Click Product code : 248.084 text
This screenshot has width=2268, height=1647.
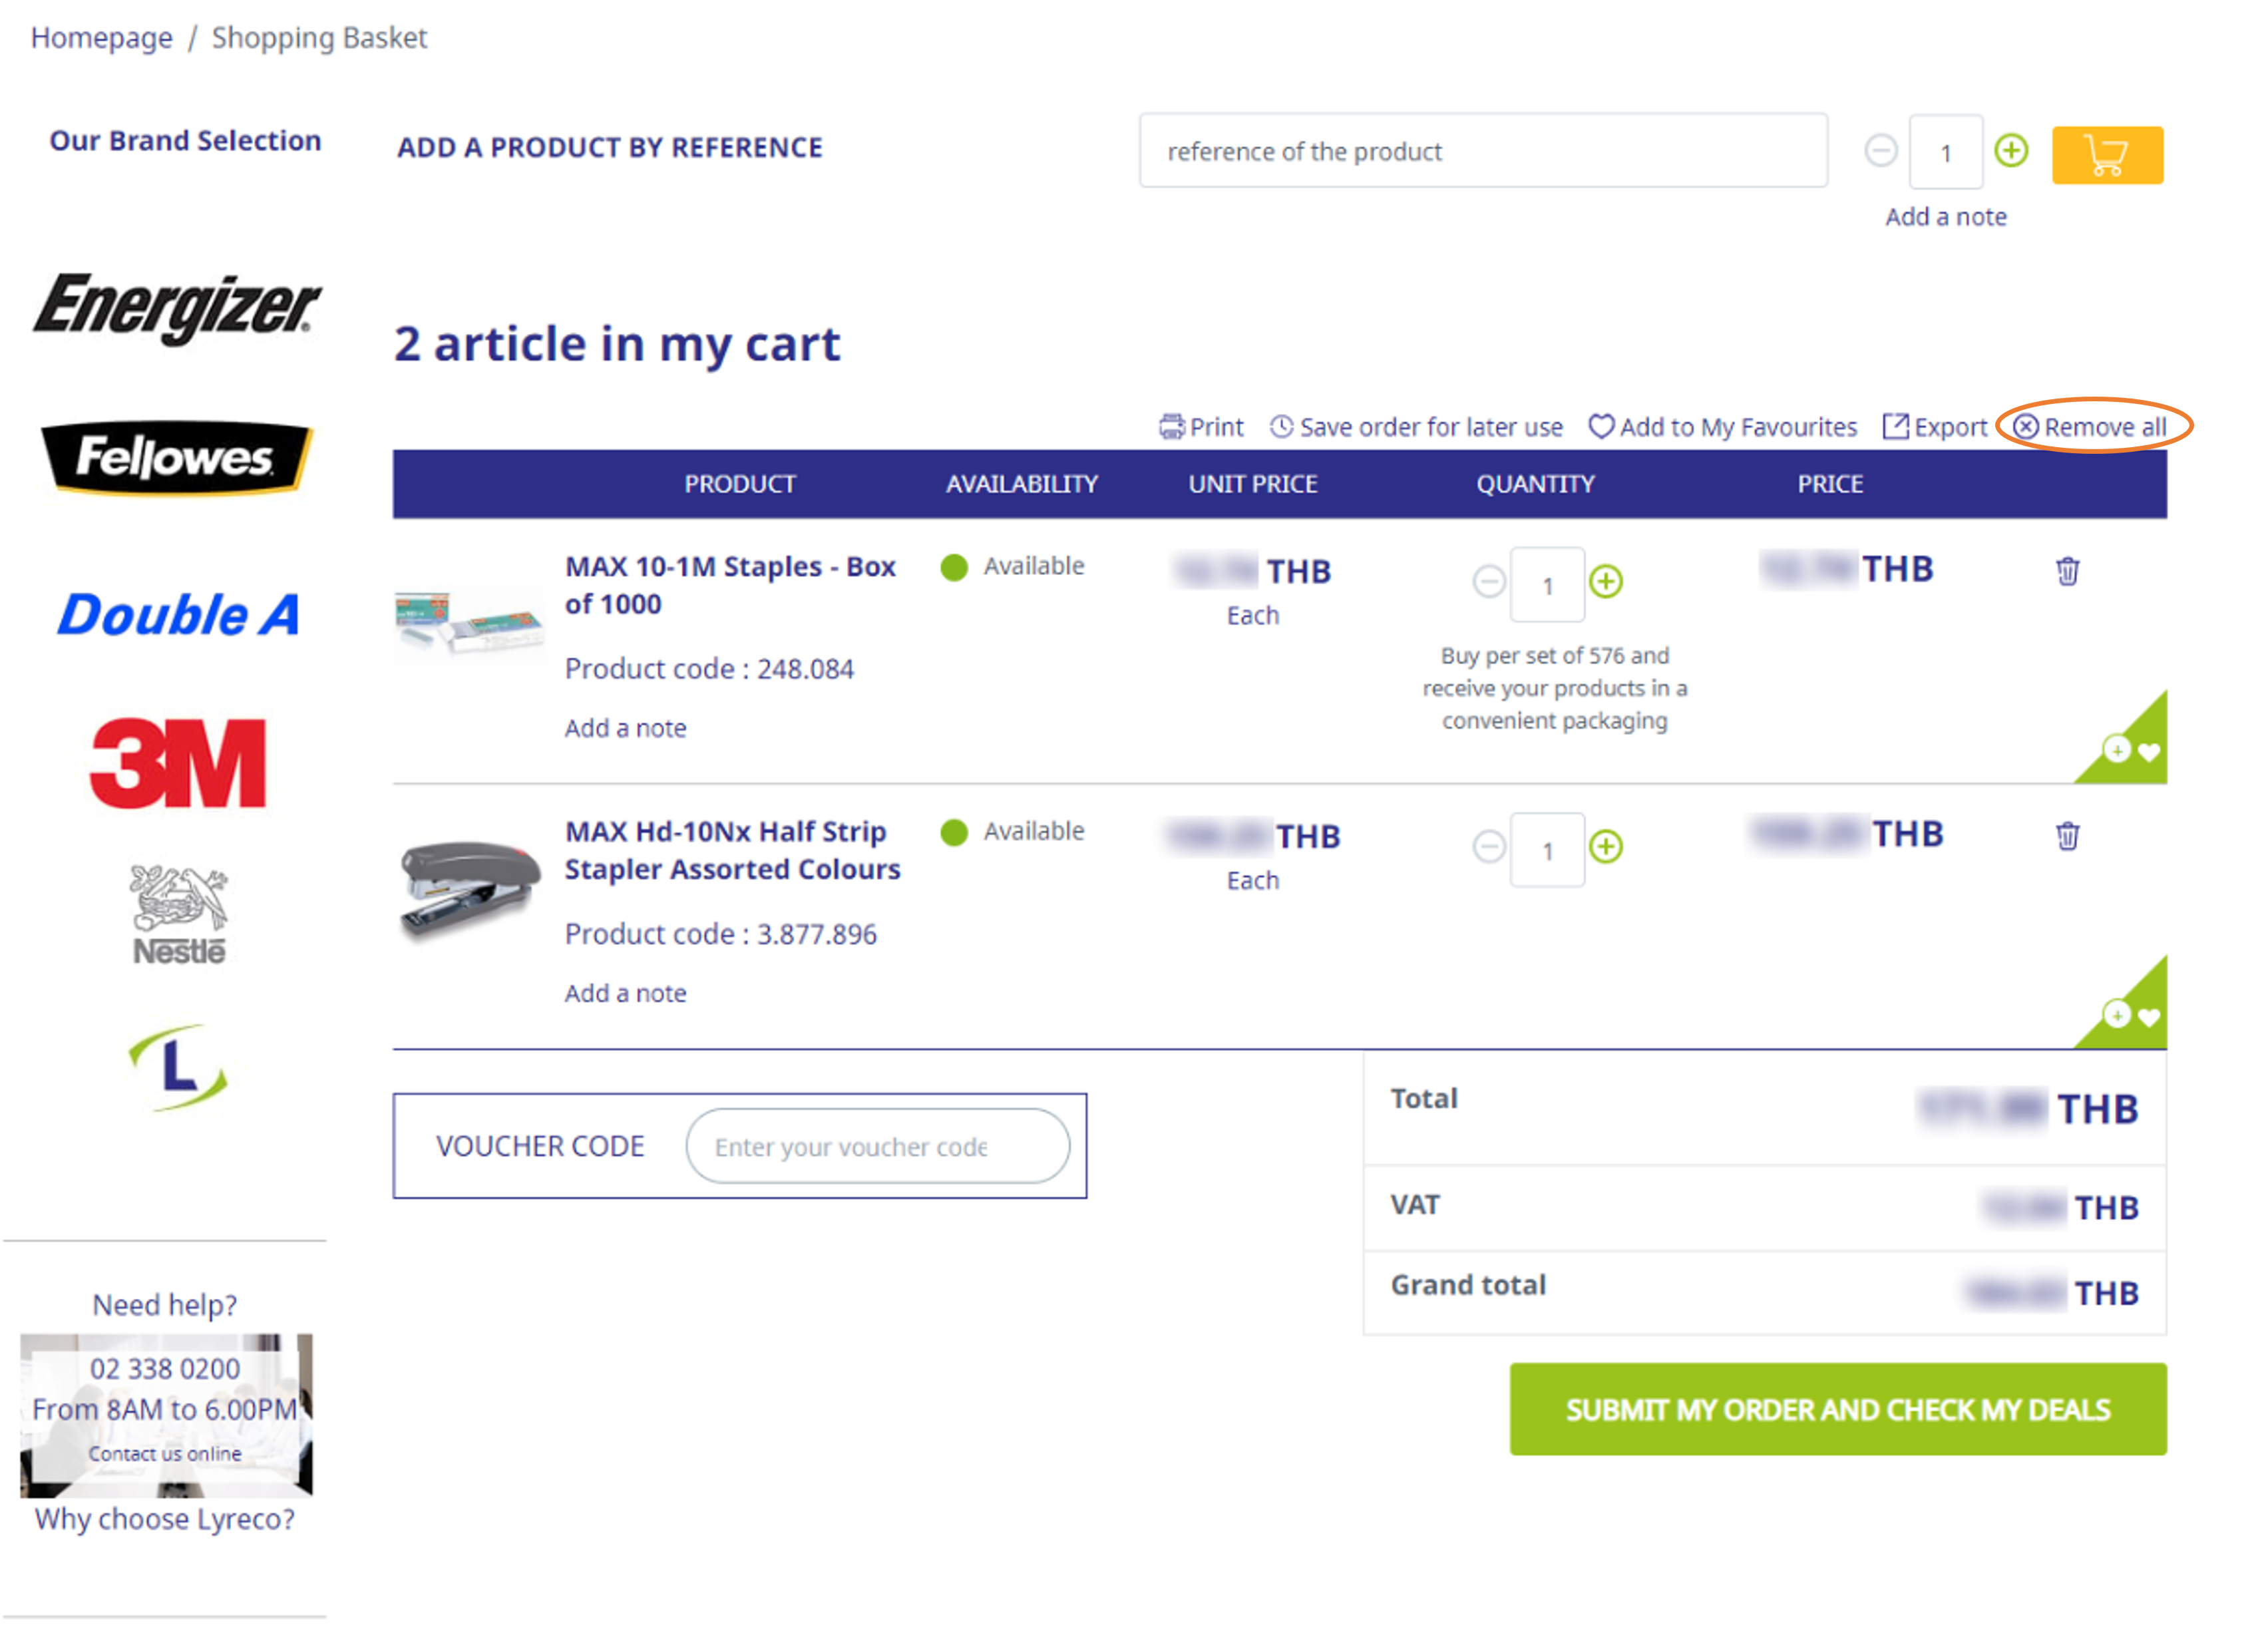709,668
